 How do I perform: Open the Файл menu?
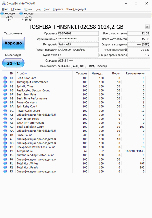click(x=5, y=9)
